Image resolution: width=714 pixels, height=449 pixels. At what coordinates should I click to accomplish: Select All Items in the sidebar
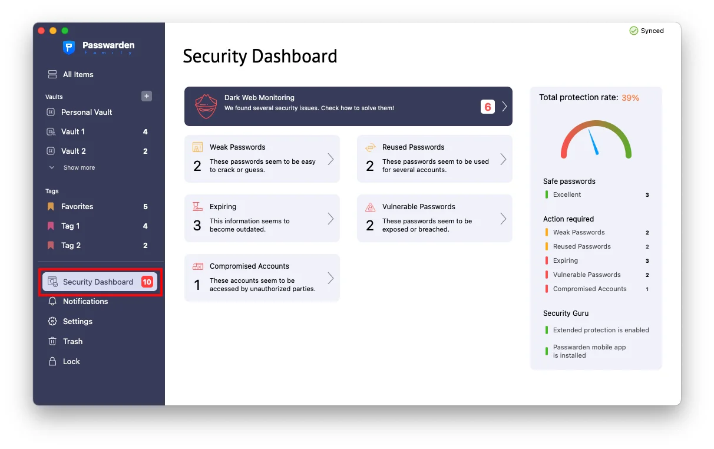coord(78,74)
